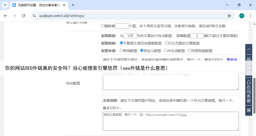Select the AI生成配图 radio option
The image size is (256, 136).
pyautogui.click(x=165, y=50)
